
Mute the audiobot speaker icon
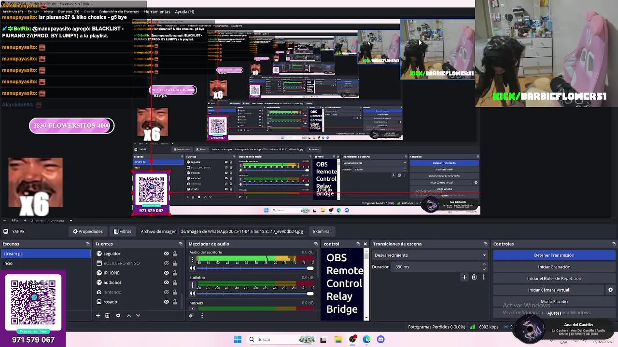(193, 293)
